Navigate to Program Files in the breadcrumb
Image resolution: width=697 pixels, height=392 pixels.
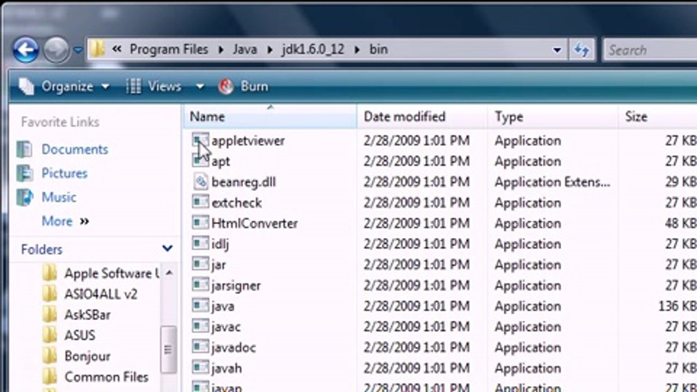click(169, 50)
